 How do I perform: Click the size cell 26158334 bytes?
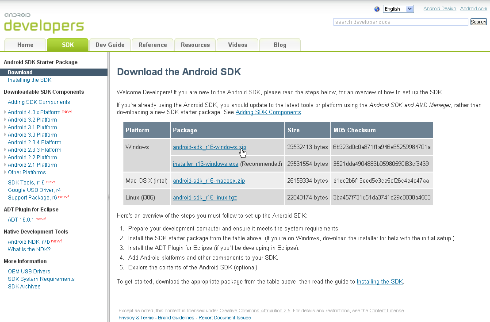[307, 181]
